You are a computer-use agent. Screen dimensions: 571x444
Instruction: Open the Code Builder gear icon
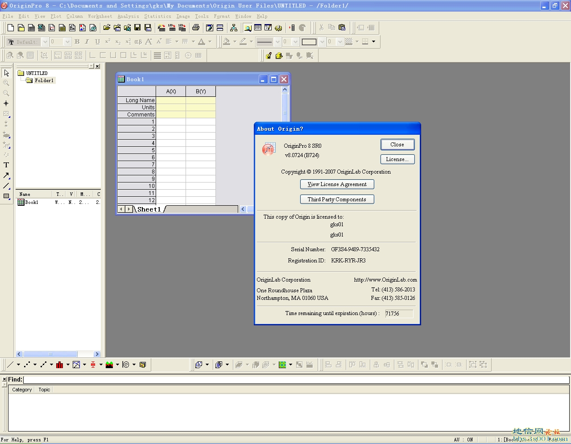(278, 28)
